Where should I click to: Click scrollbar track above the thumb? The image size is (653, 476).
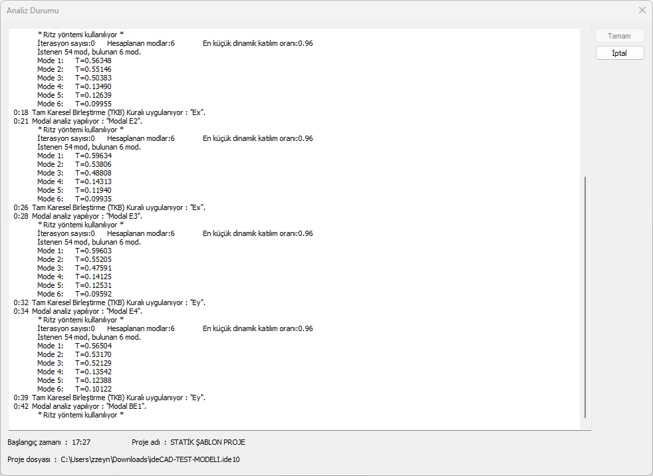click(585, 100)
